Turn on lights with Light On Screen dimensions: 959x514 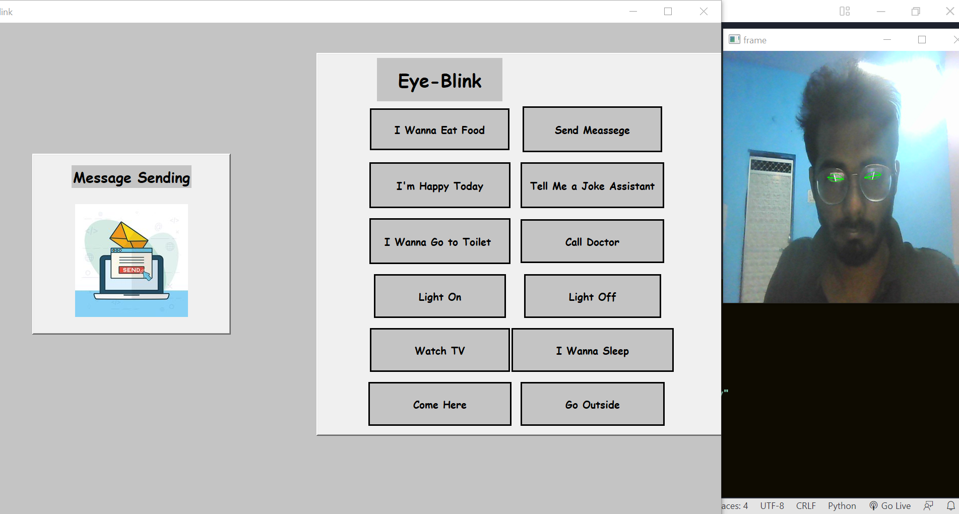(x=439, y=296)
